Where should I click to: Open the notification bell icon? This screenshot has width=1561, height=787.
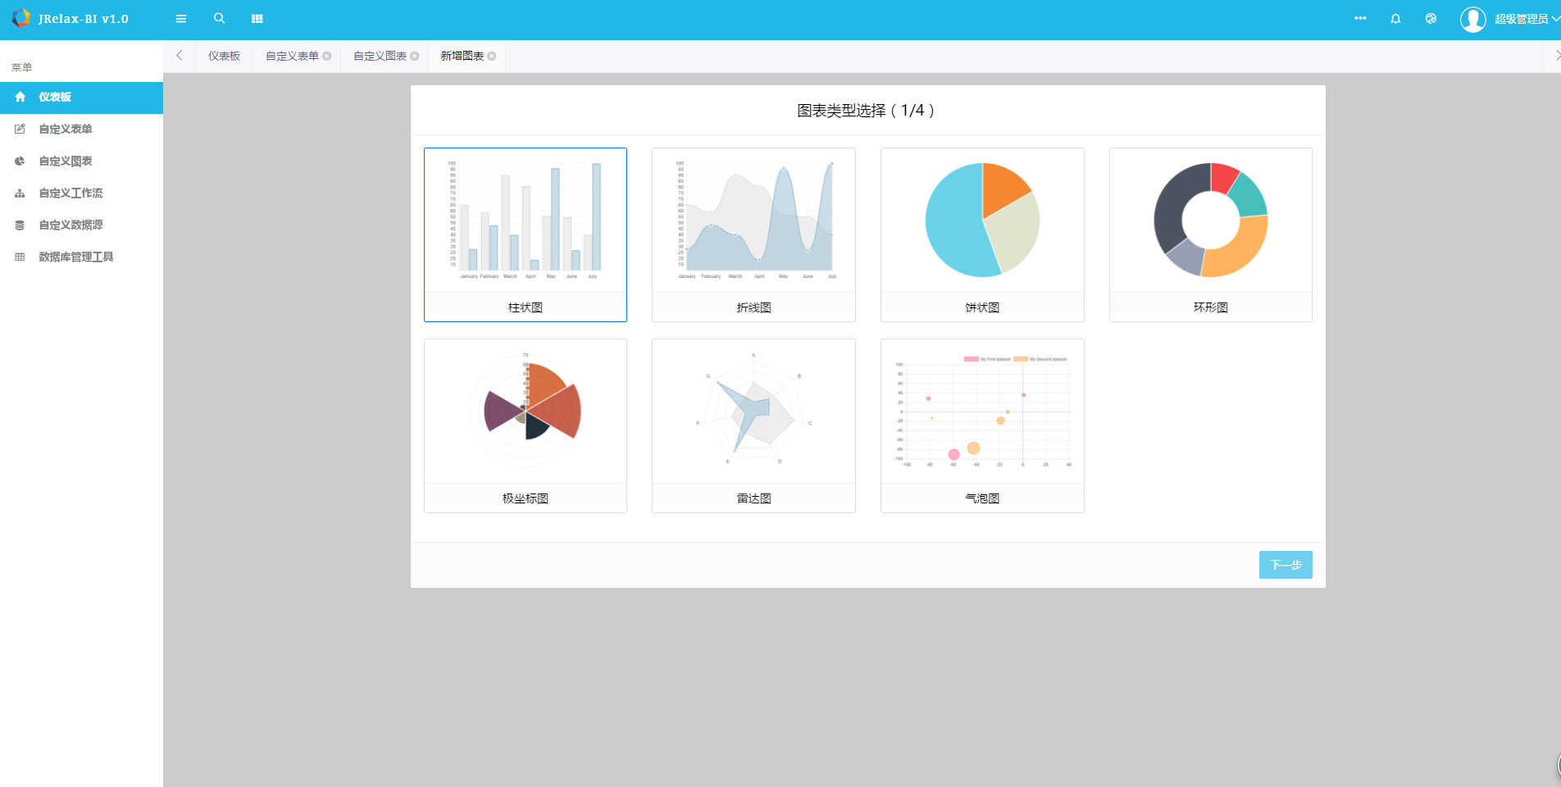pos(1395,19)
